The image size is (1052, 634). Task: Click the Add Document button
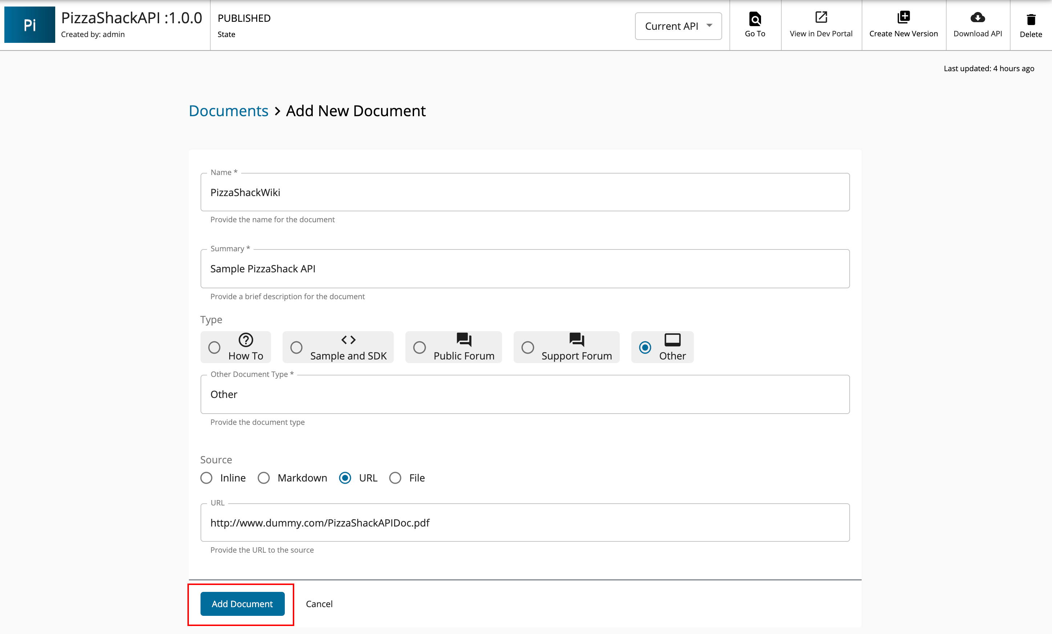(x=242, y=604)
